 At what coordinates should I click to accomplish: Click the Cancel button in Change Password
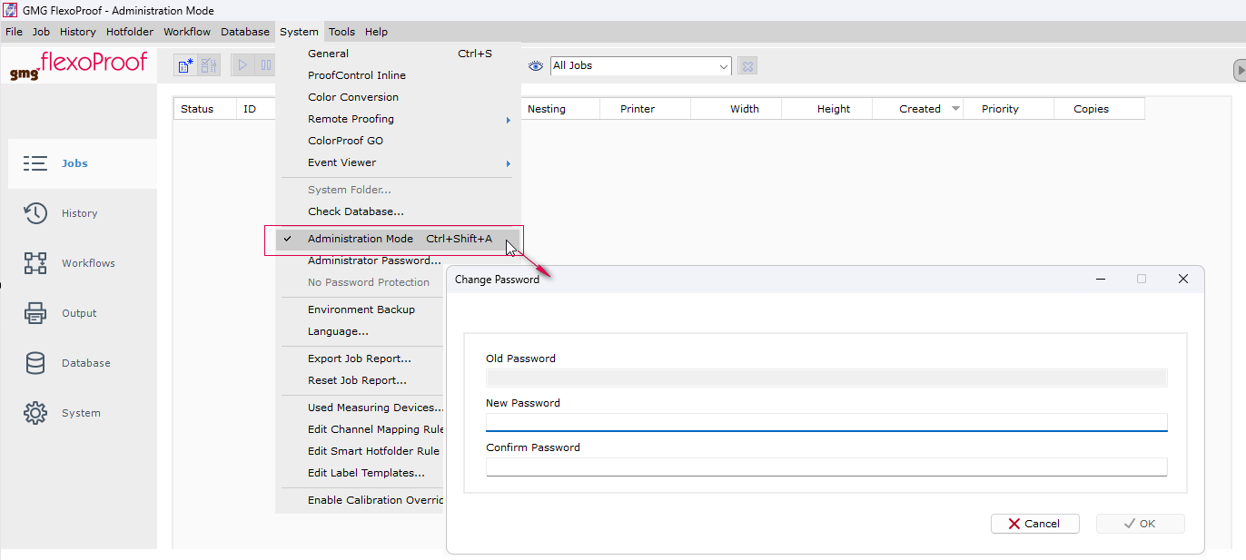coord(1035,524)
